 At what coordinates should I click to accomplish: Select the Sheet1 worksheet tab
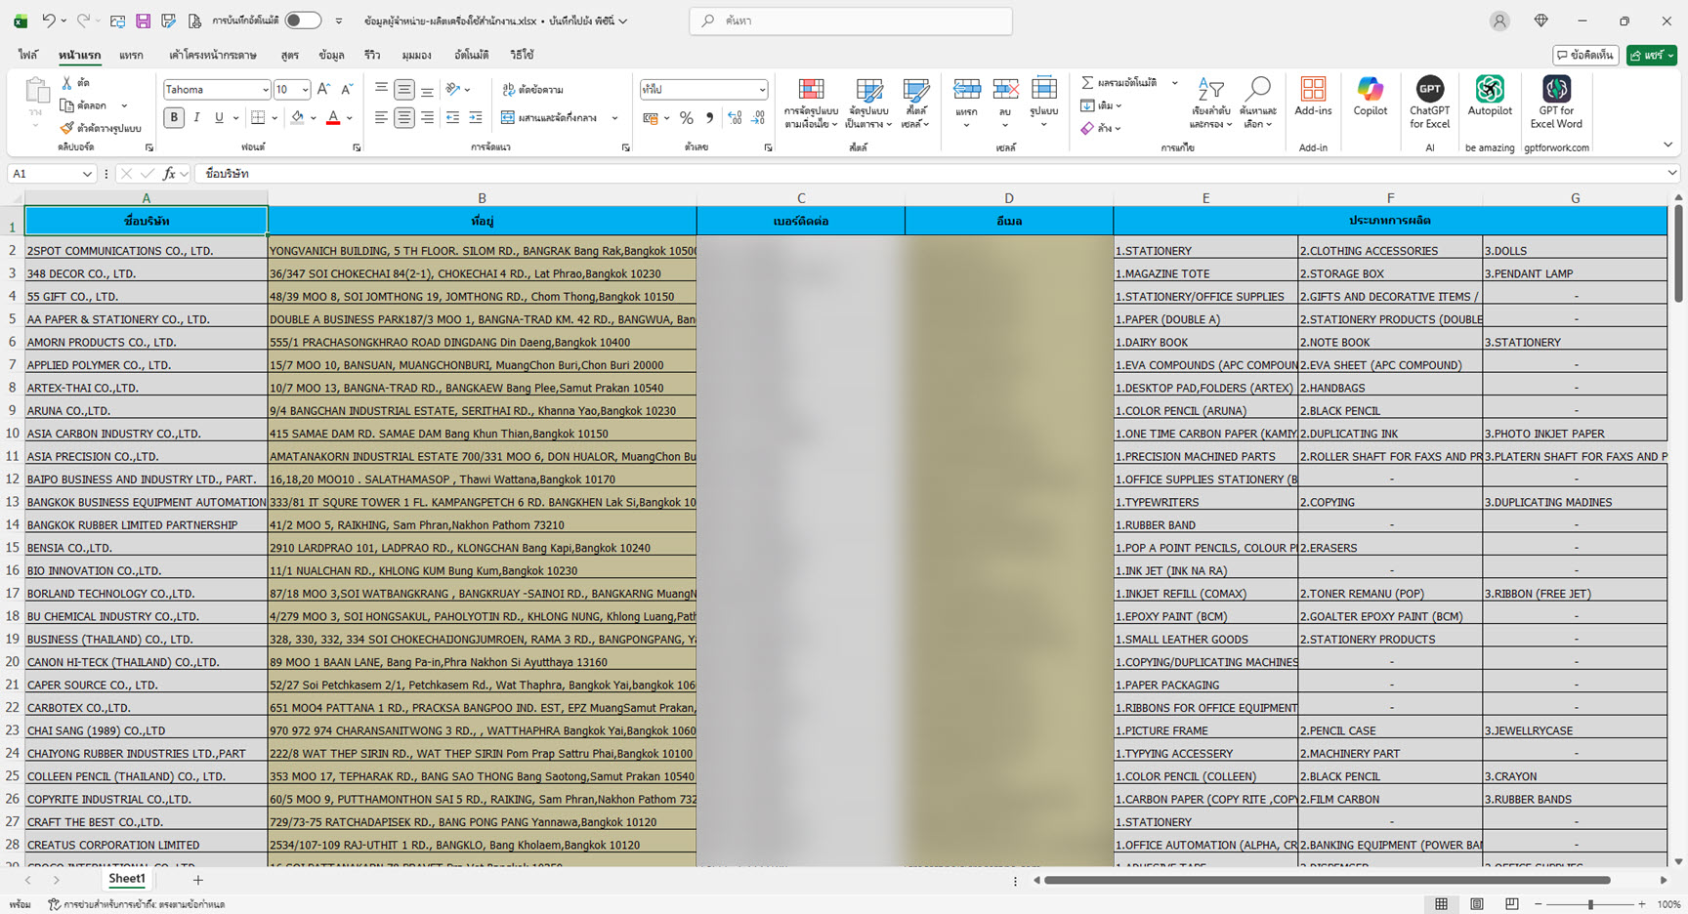tap(126, 879)
